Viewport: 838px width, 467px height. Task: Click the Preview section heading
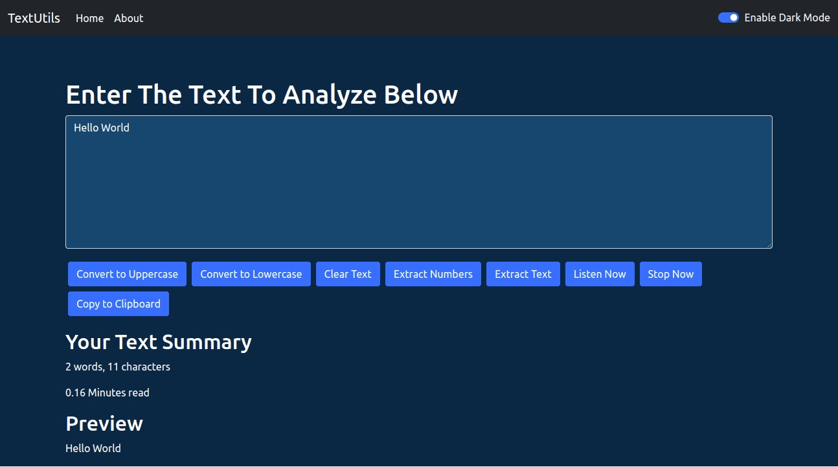[104, 424]
